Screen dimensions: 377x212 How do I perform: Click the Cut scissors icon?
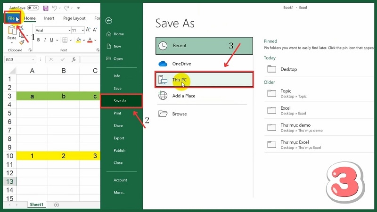(21, 28)
